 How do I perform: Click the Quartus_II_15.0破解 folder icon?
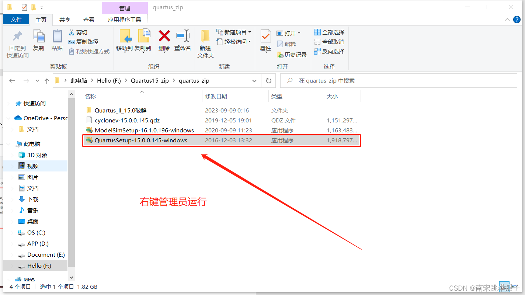[89, 110]
